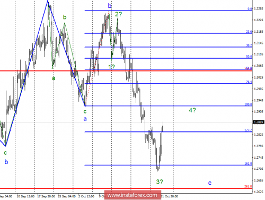Click the 1.2705 price axis label

point(259,169)
